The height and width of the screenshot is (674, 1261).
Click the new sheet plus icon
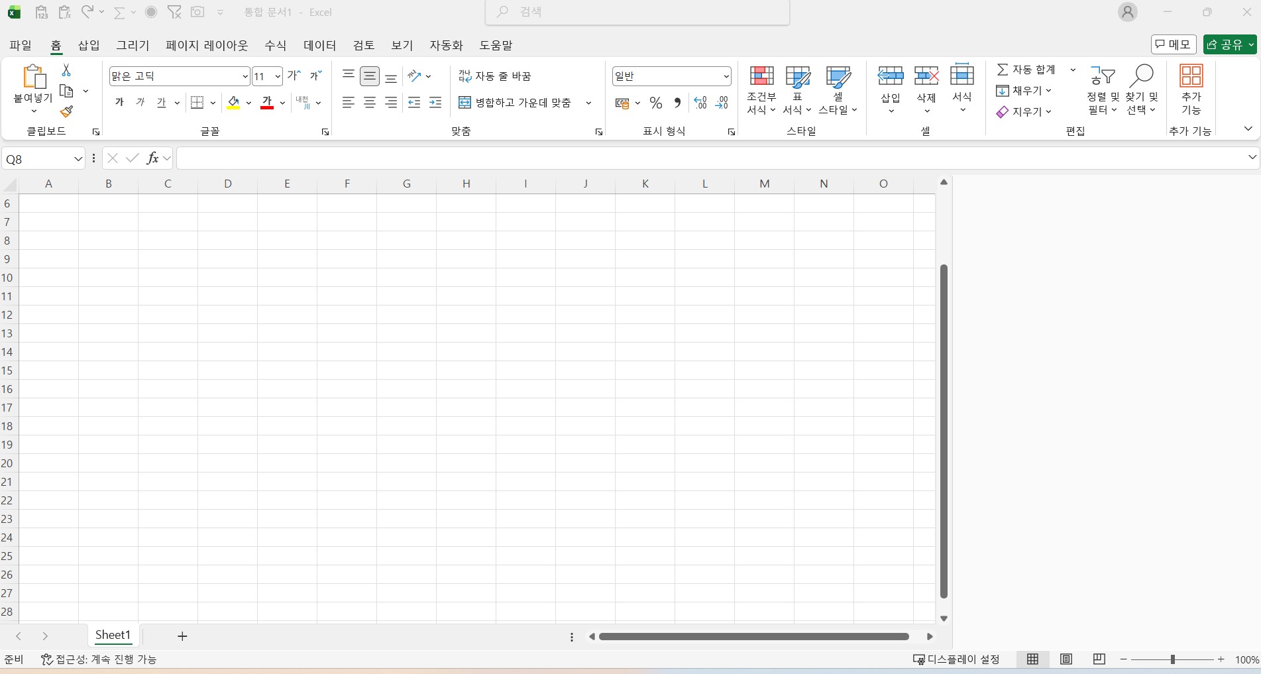click(182, 636)
